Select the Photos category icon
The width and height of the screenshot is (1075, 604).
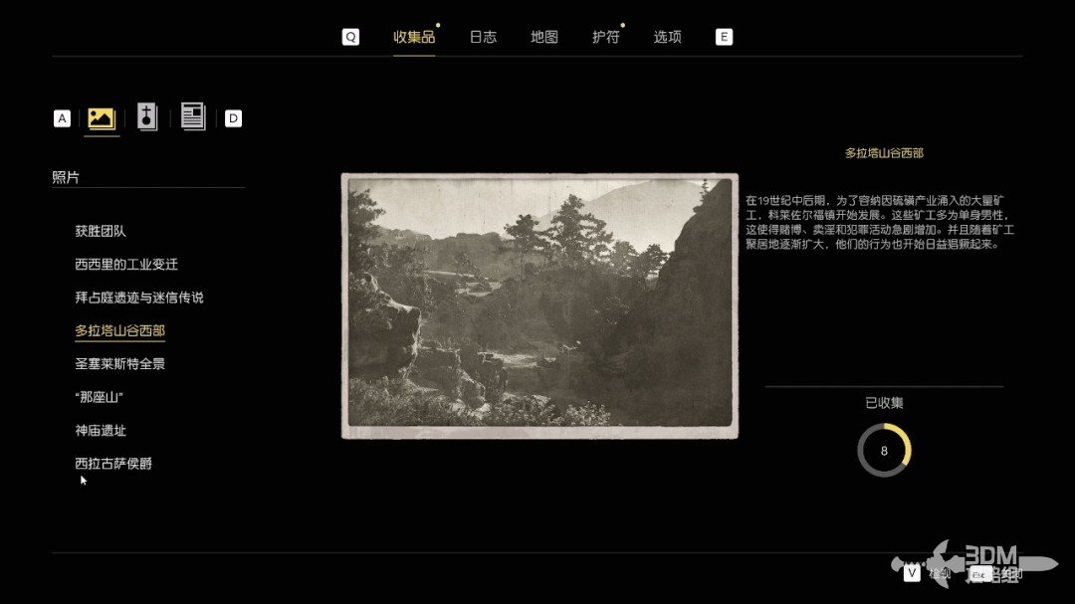[x=102, y=118]
